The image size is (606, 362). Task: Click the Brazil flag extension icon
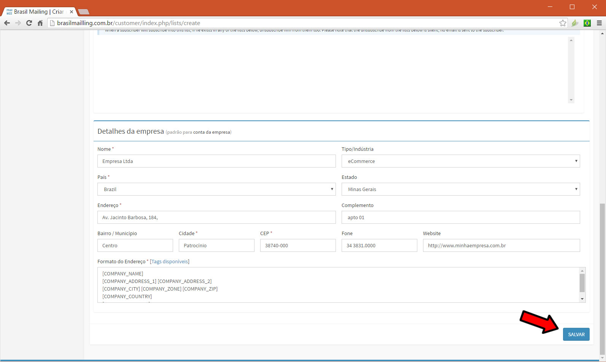click(587, 23)
